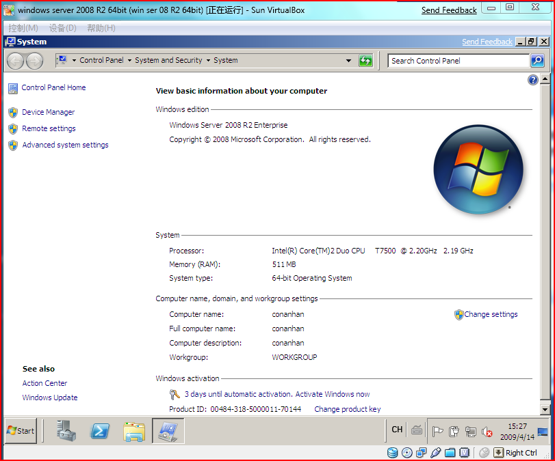The image size is (555, 461).
Task: Go to Control Panel Home
Action: click(x=53, y=87)
